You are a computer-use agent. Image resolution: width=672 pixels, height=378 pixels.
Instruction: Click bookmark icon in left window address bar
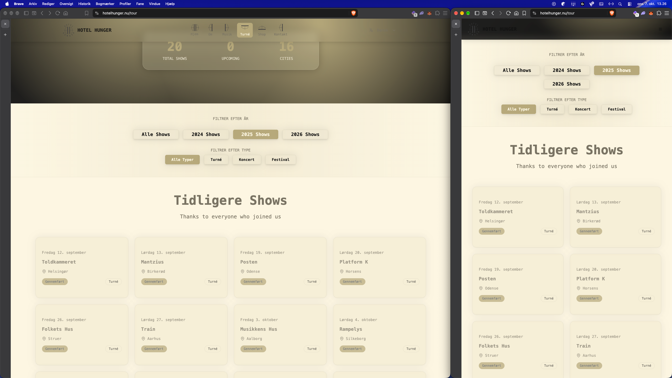pyautogui.click(x=87, y=13)
